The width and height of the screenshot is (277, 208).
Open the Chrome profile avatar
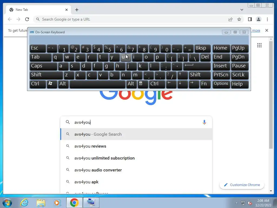tap(258, 19)
